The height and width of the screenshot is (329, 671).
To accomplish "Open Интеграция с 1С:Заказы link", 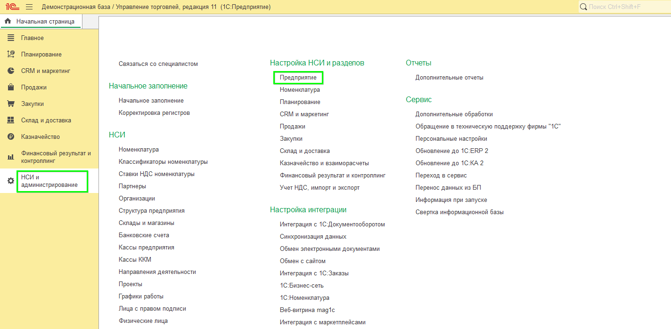I will [314, 273].
